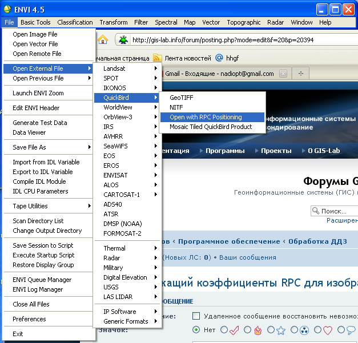Screen dimensions: 358x343
Task: Choose NITF under QuickBird
Action: [212, 107]
